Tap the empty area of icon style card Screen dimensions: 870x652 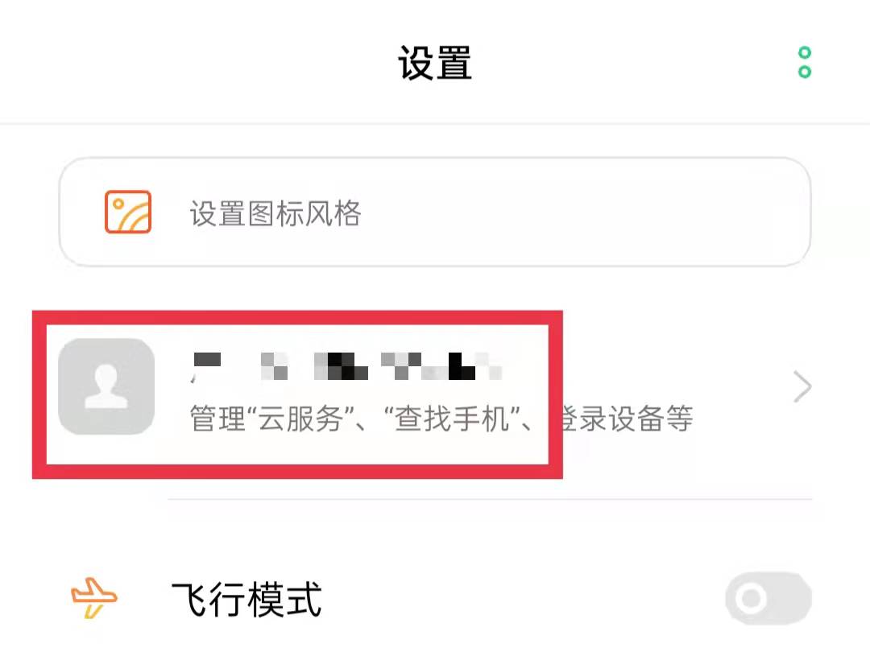click(x=582, y=213)
